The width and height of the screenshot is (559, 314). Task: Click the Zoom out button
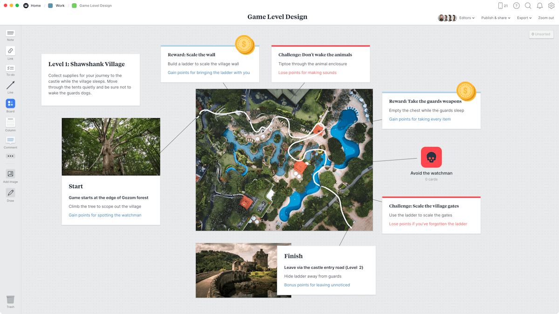tap(546, 18)
